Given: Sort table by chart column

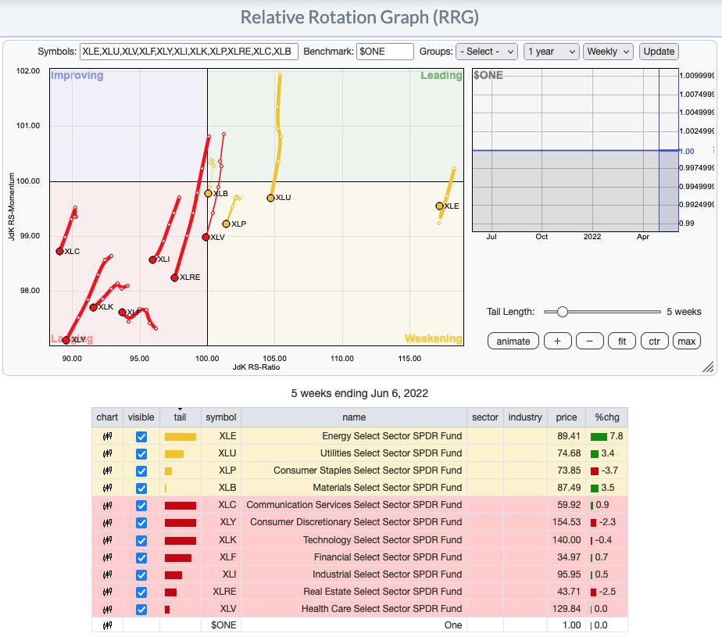Looking at the screenshot, I should pyautogui.click(x=107, y=417).
